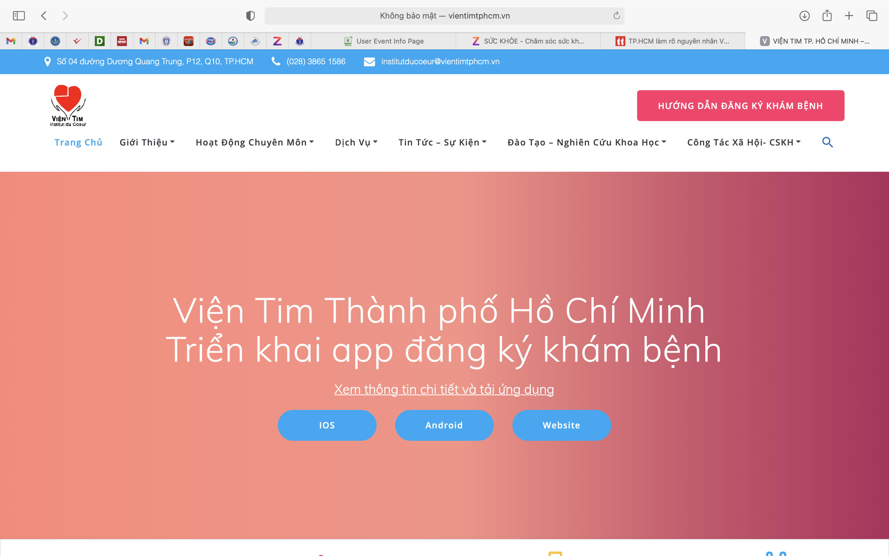Click the Android download button

pos(444,425)
